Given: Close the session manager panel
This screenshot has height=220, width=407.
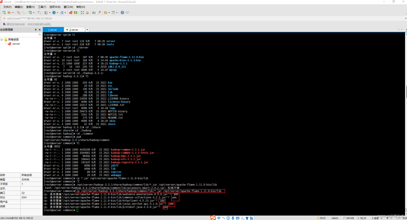Looking at the screenshot, I should pos(40,29).
